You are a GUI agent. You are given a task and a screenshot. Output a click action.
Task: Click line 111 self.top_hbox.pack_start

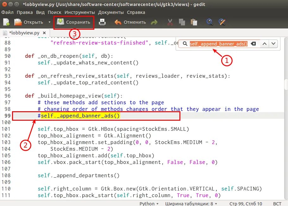click(129, 195)
